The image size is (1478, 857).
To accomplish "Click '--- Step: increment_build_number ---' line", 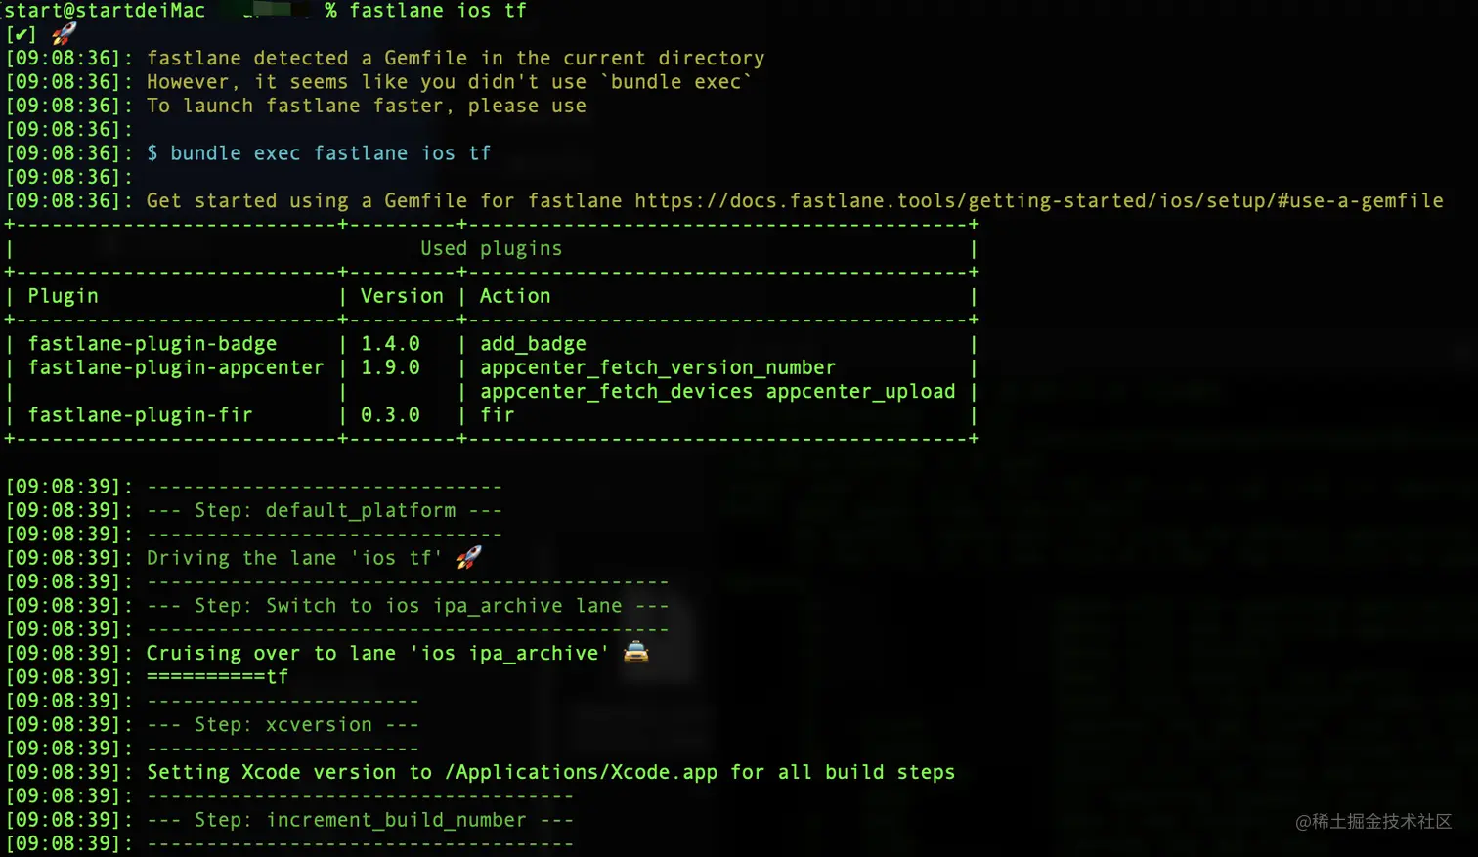I will click(x=360, y=820).
